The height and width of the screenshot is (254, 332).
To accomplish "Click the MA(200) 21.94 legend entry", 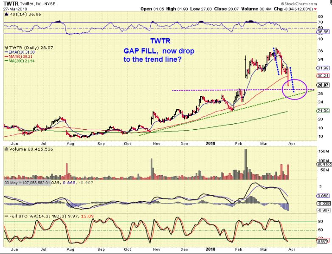I will (20, 61).
